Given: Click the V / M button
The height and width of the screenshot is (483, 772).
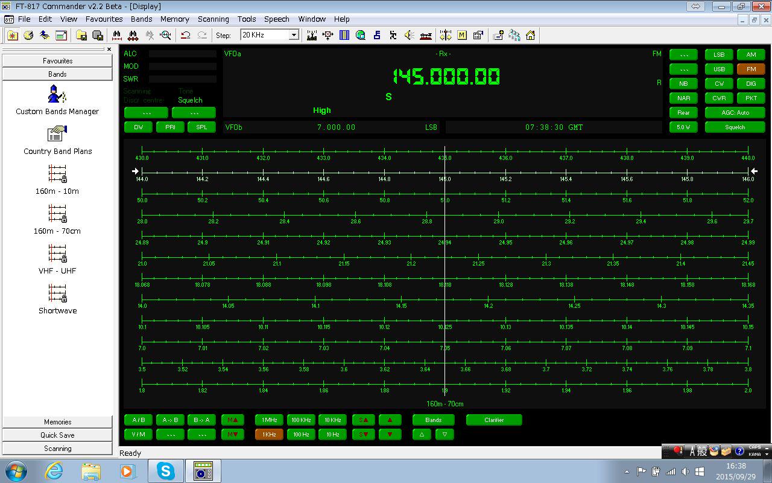Looking at the screenshot, I should coord(138,434).
